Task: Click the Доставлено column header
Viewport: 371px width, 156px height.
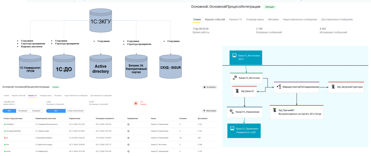Action: click(203, 118)
